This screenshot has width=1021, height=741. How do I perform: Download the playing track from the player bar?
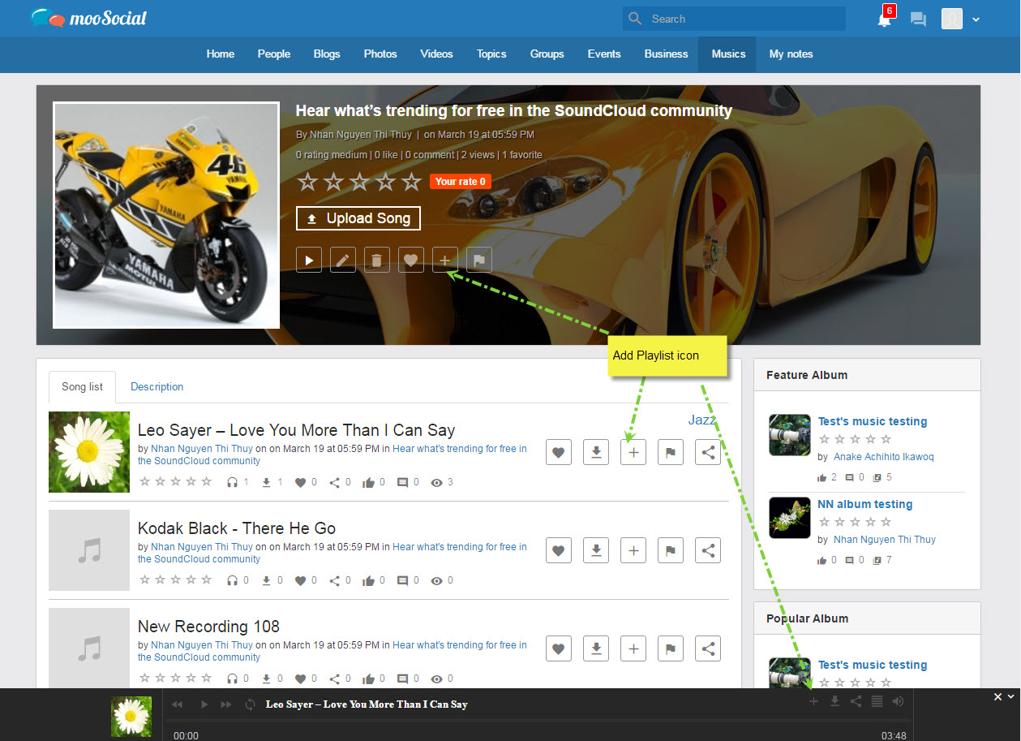click(834, 701)
